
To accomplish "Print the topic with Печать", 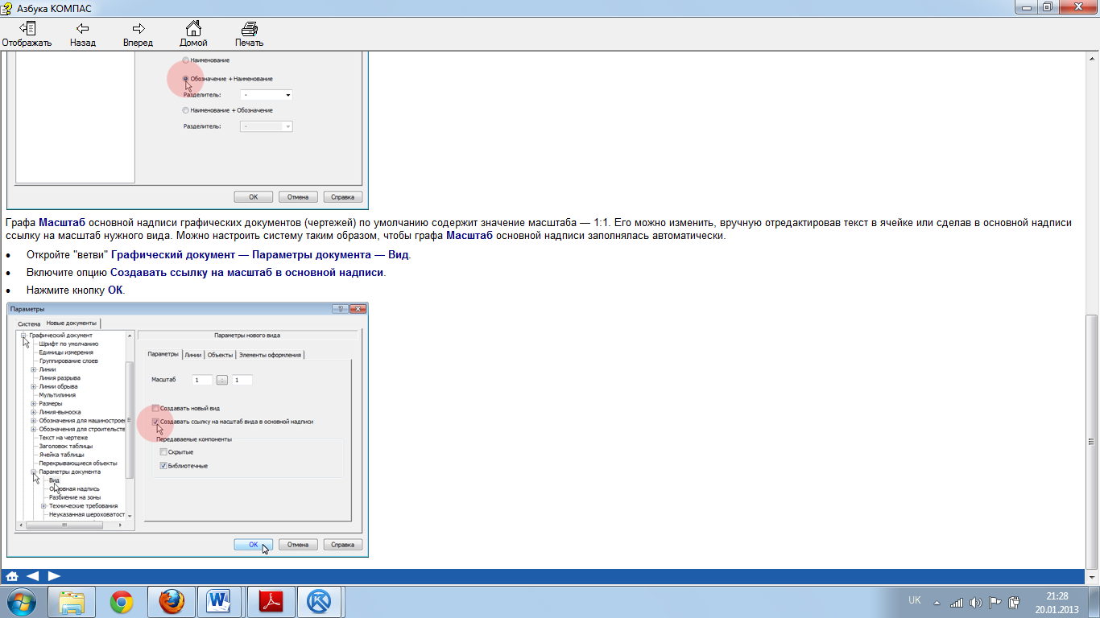I will coord(249,35).
